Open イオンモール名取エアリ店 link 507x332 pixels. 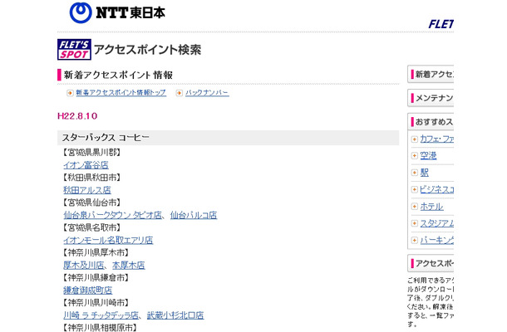pos(108,240)
